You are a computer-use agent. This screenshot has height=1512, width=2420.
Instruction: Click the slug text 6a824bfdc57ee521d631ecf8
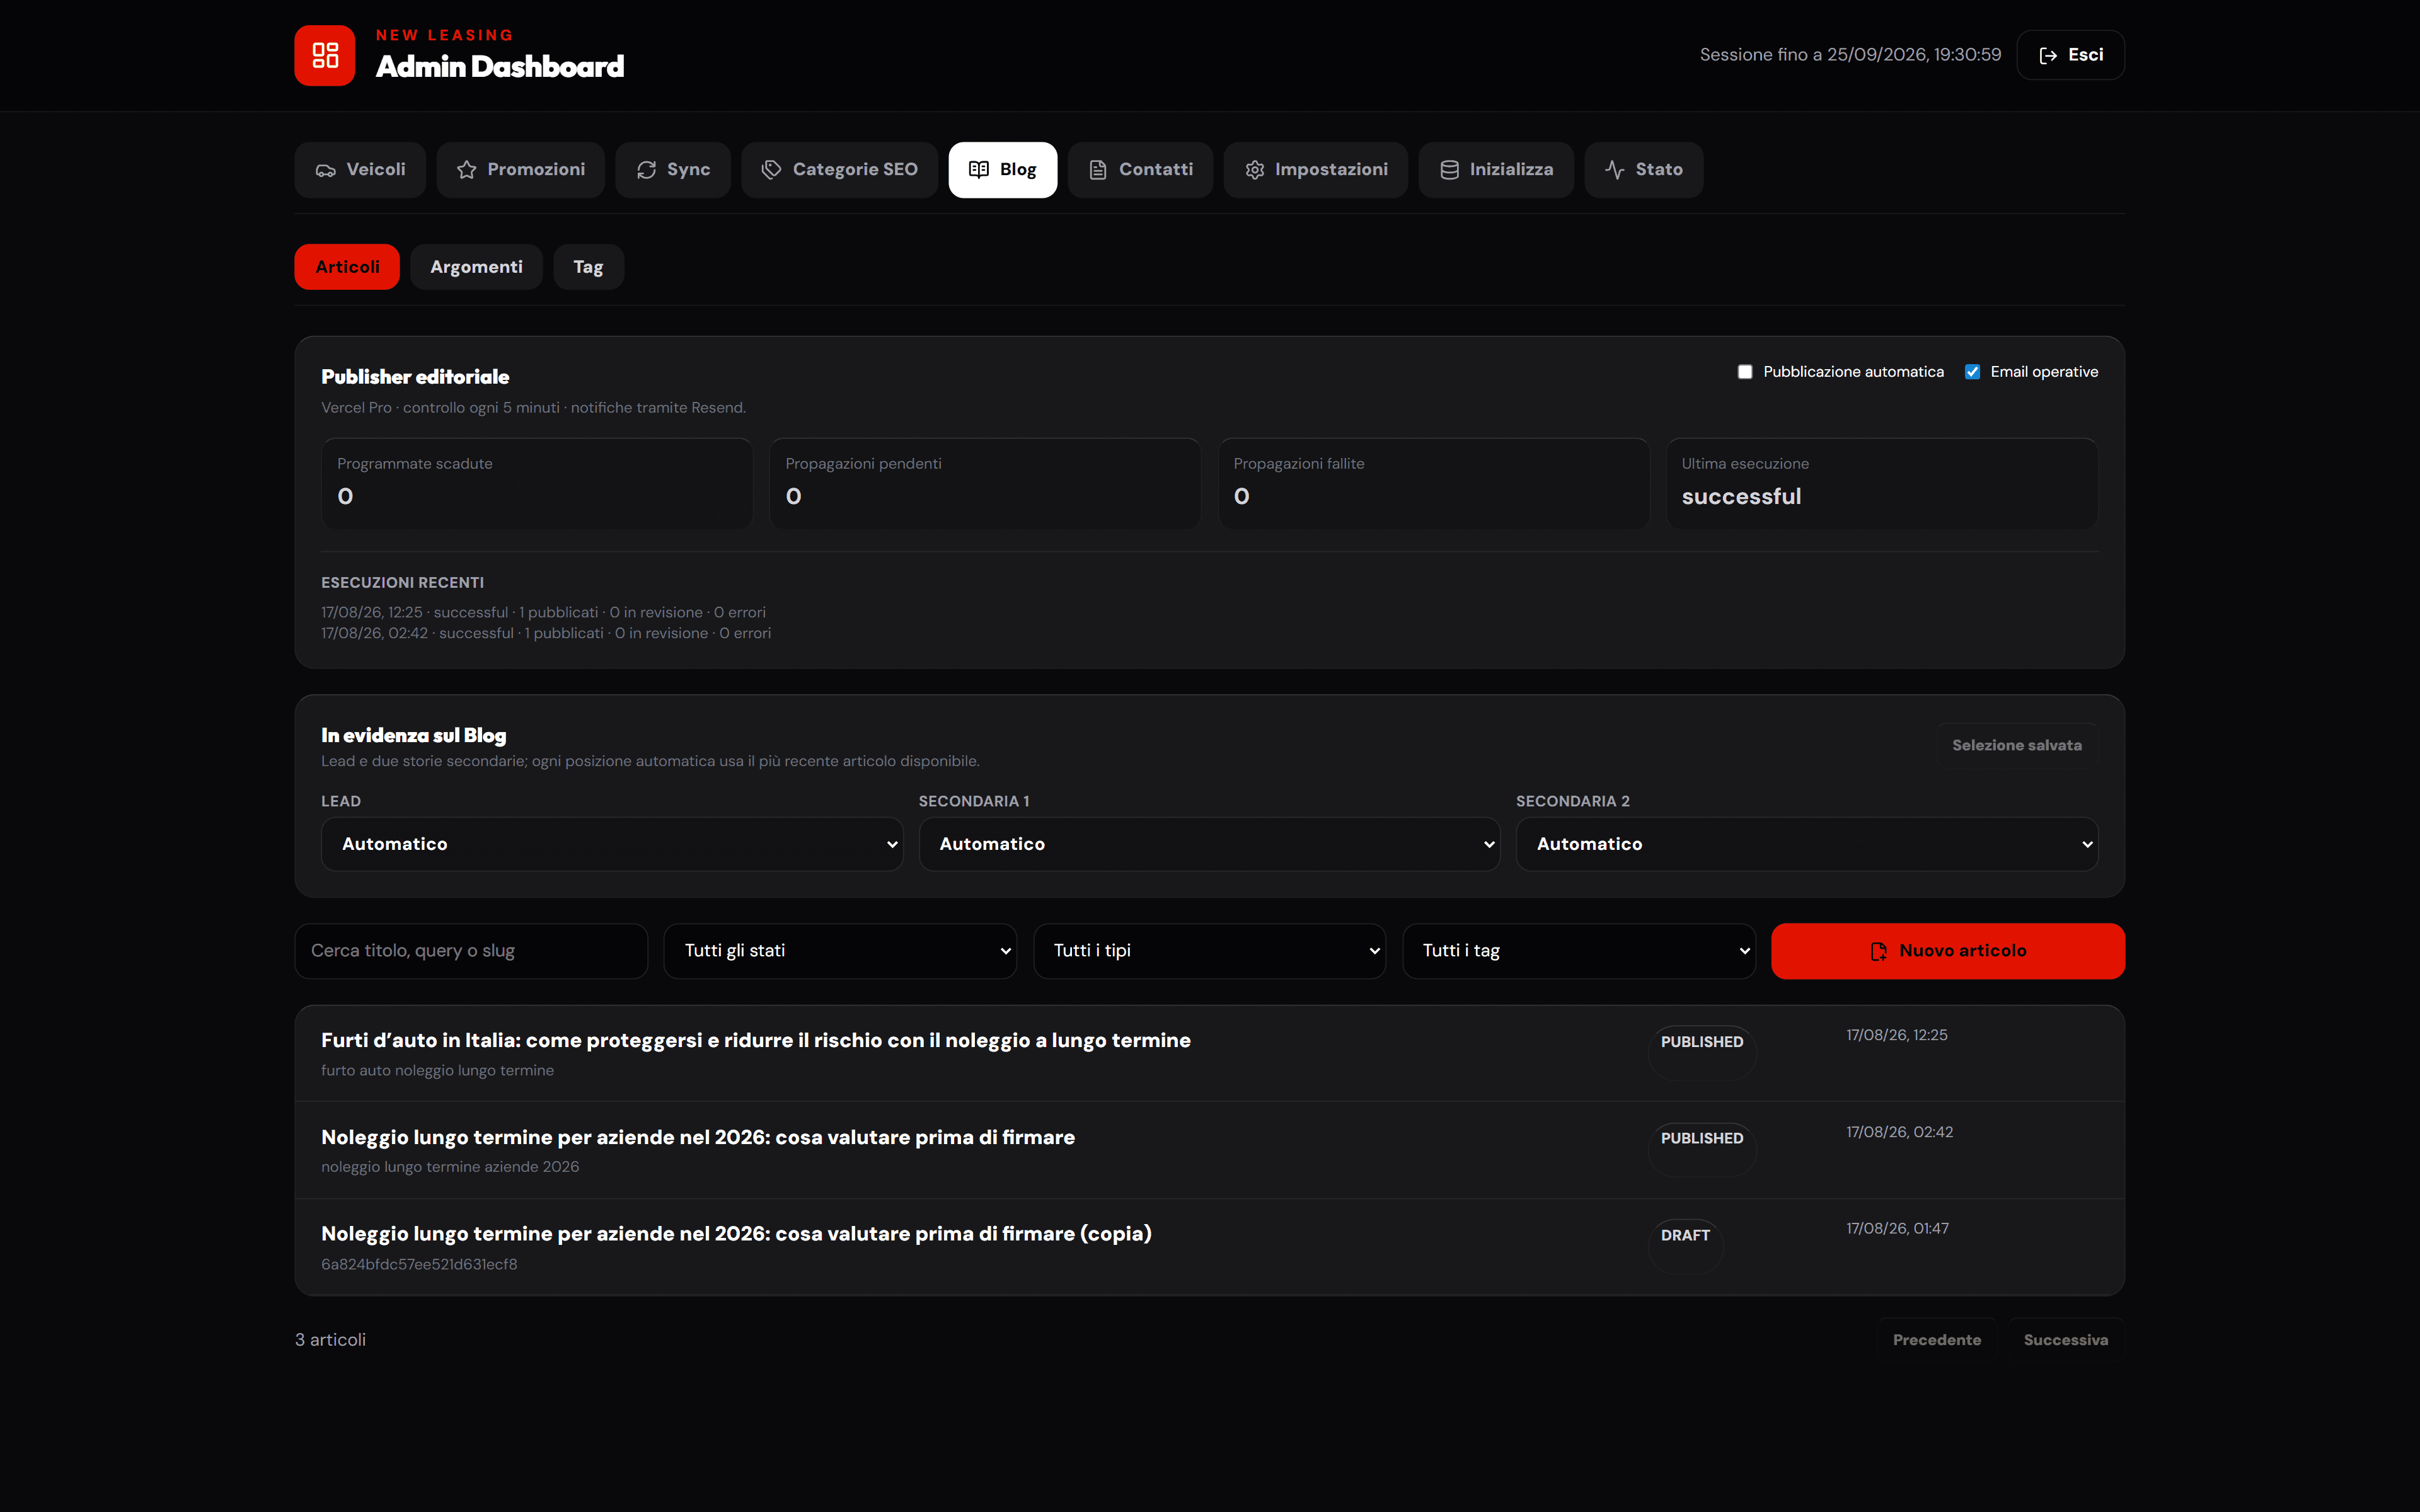419,1264
